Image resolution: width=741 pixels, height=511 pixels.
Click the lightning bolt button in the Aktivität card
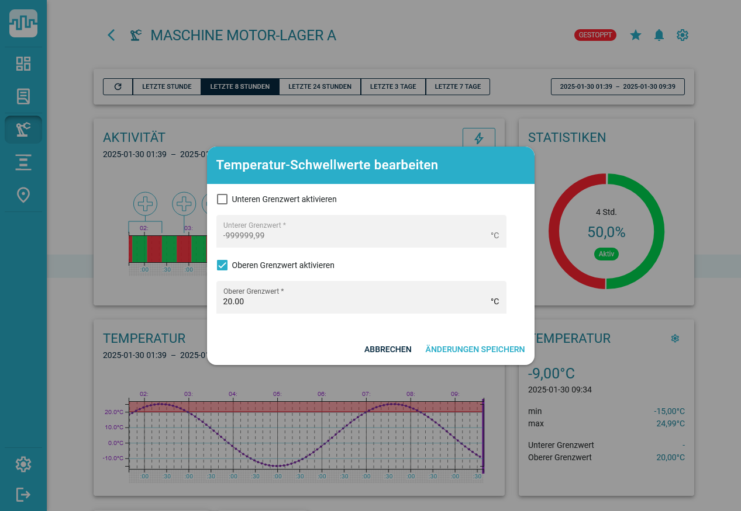479,138
